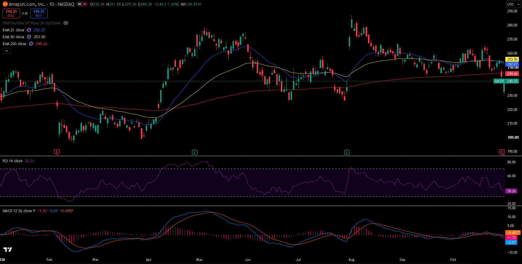This screenshot has width=522, height=264.
Task: Click the TradingView logo in the bottom corner
Action: pyautogui.click(x=8, y=249)
